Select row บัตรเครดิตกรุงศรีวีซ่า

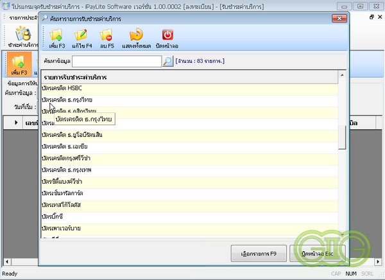point(189,159)
